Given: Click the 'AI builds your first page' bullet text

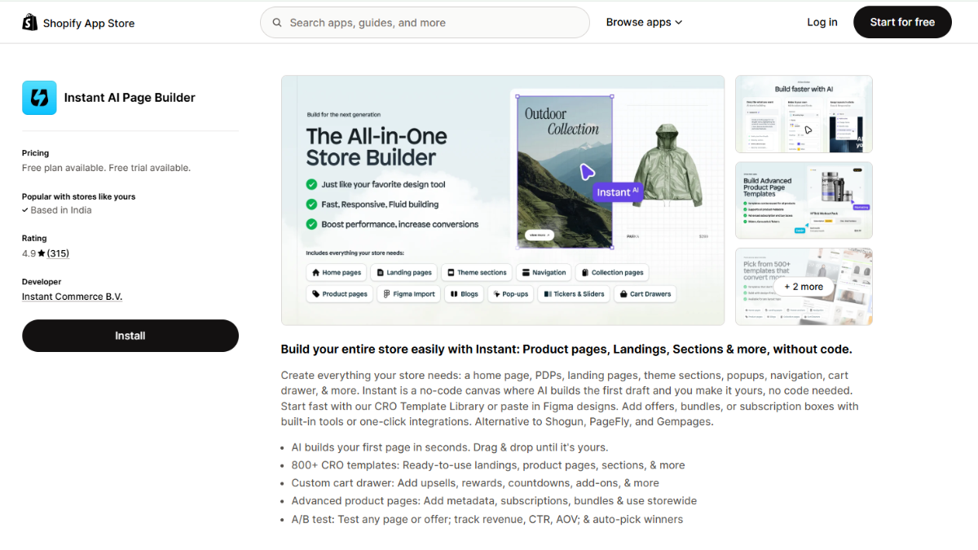Looking at the screenshot, I should point(450,447).
